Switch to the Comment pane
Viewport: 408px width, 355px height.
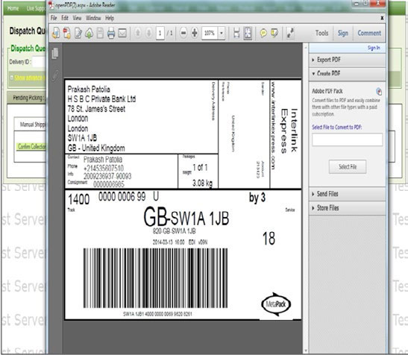point(369,33)
